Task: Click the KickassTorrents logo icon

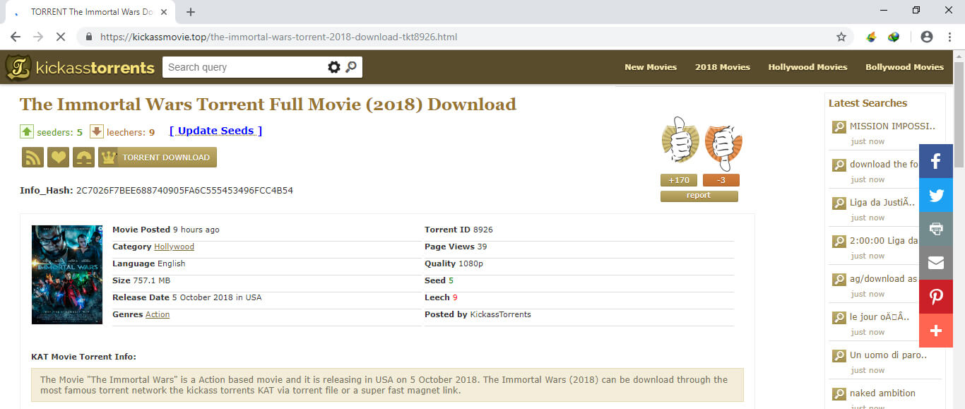Action: [18, 68]
